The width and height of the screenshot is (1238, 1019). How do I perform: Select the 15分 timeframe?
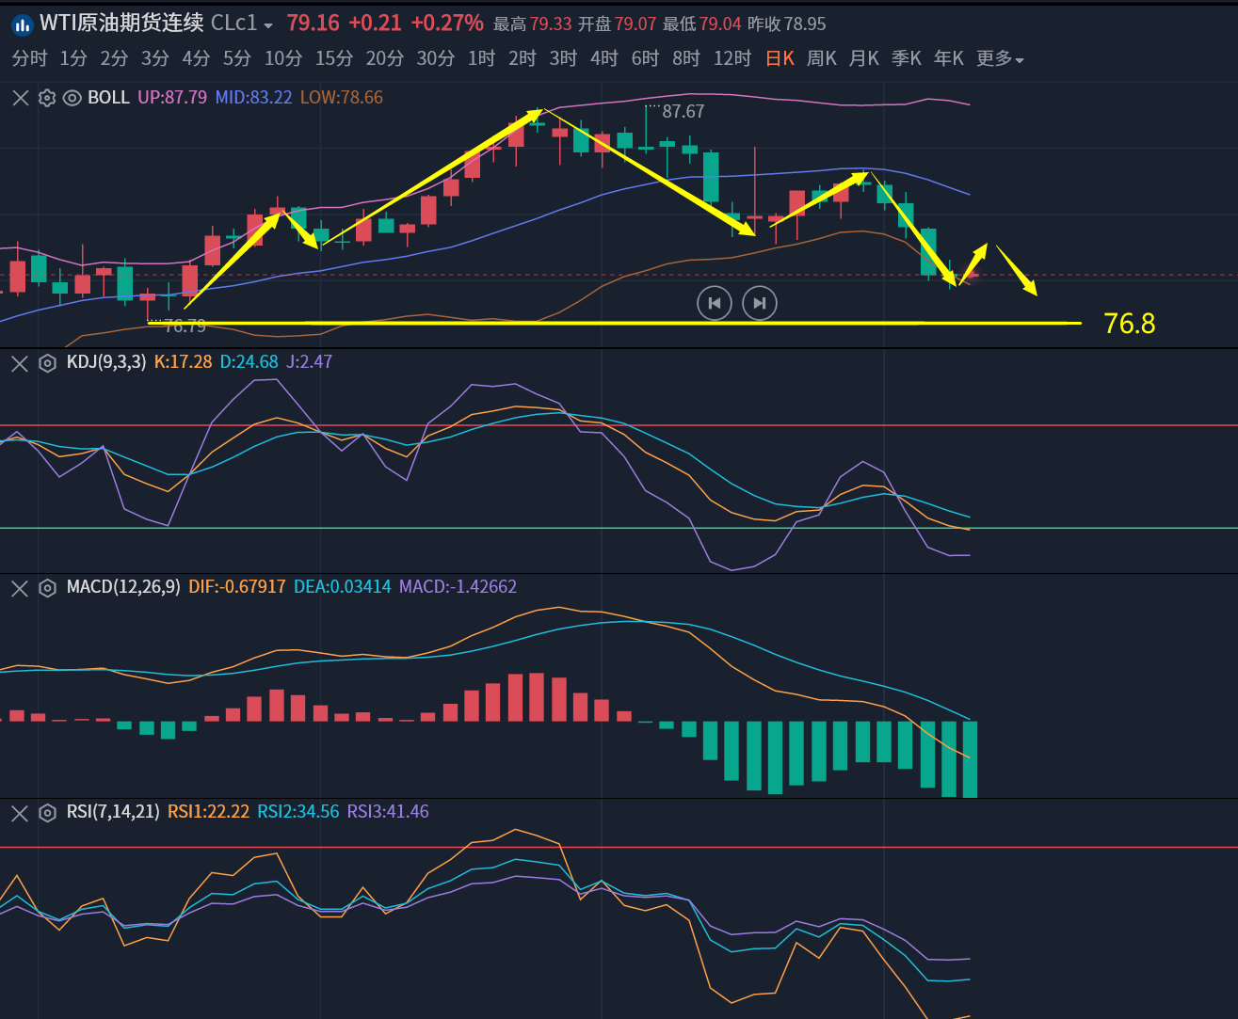click(333, 59)
